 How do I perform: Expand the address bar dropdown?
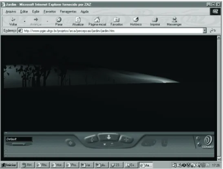(205, 31)
